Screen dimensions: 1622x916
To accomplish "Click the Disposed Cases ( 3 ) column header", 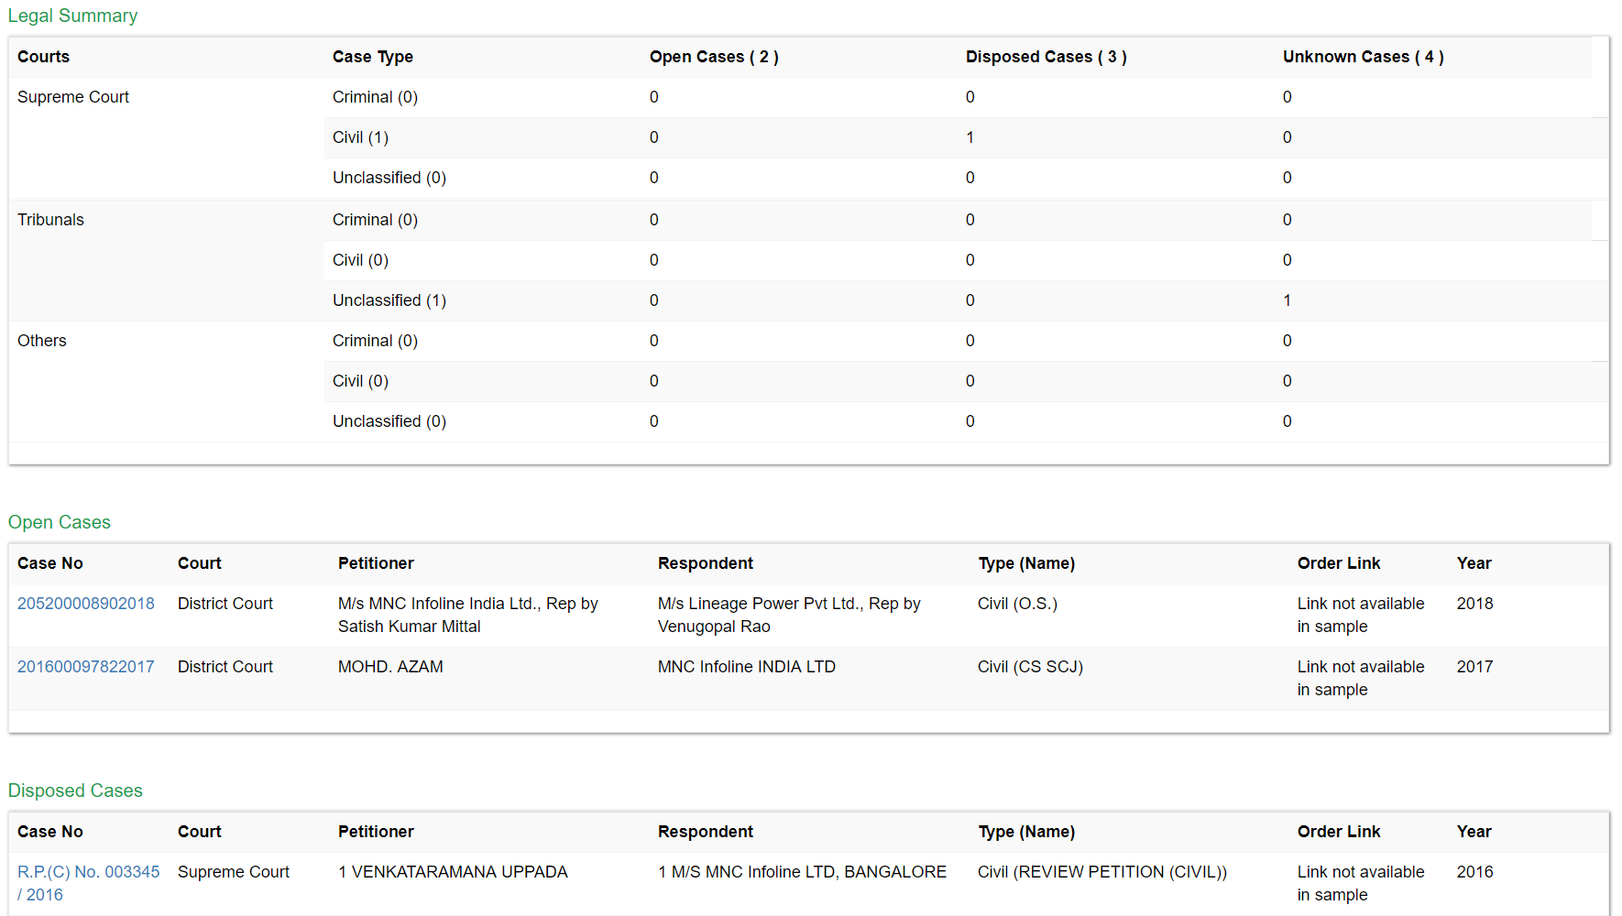I will [x=1046, y=57].
